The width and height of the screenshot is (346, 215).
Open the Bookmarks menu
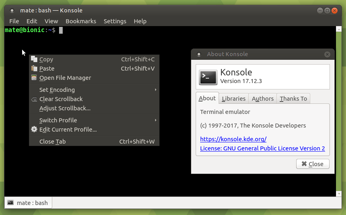pos(81,21)
